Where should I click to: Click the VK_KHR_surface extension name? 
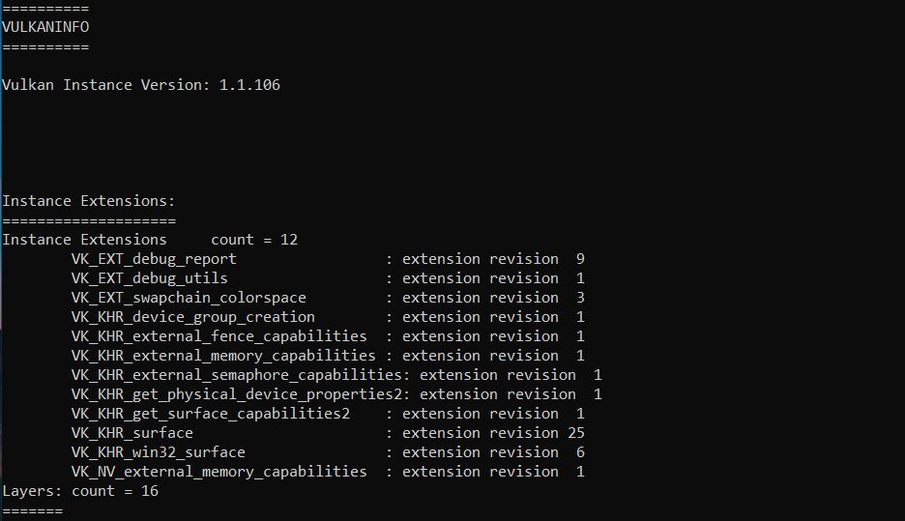point(132,433)
